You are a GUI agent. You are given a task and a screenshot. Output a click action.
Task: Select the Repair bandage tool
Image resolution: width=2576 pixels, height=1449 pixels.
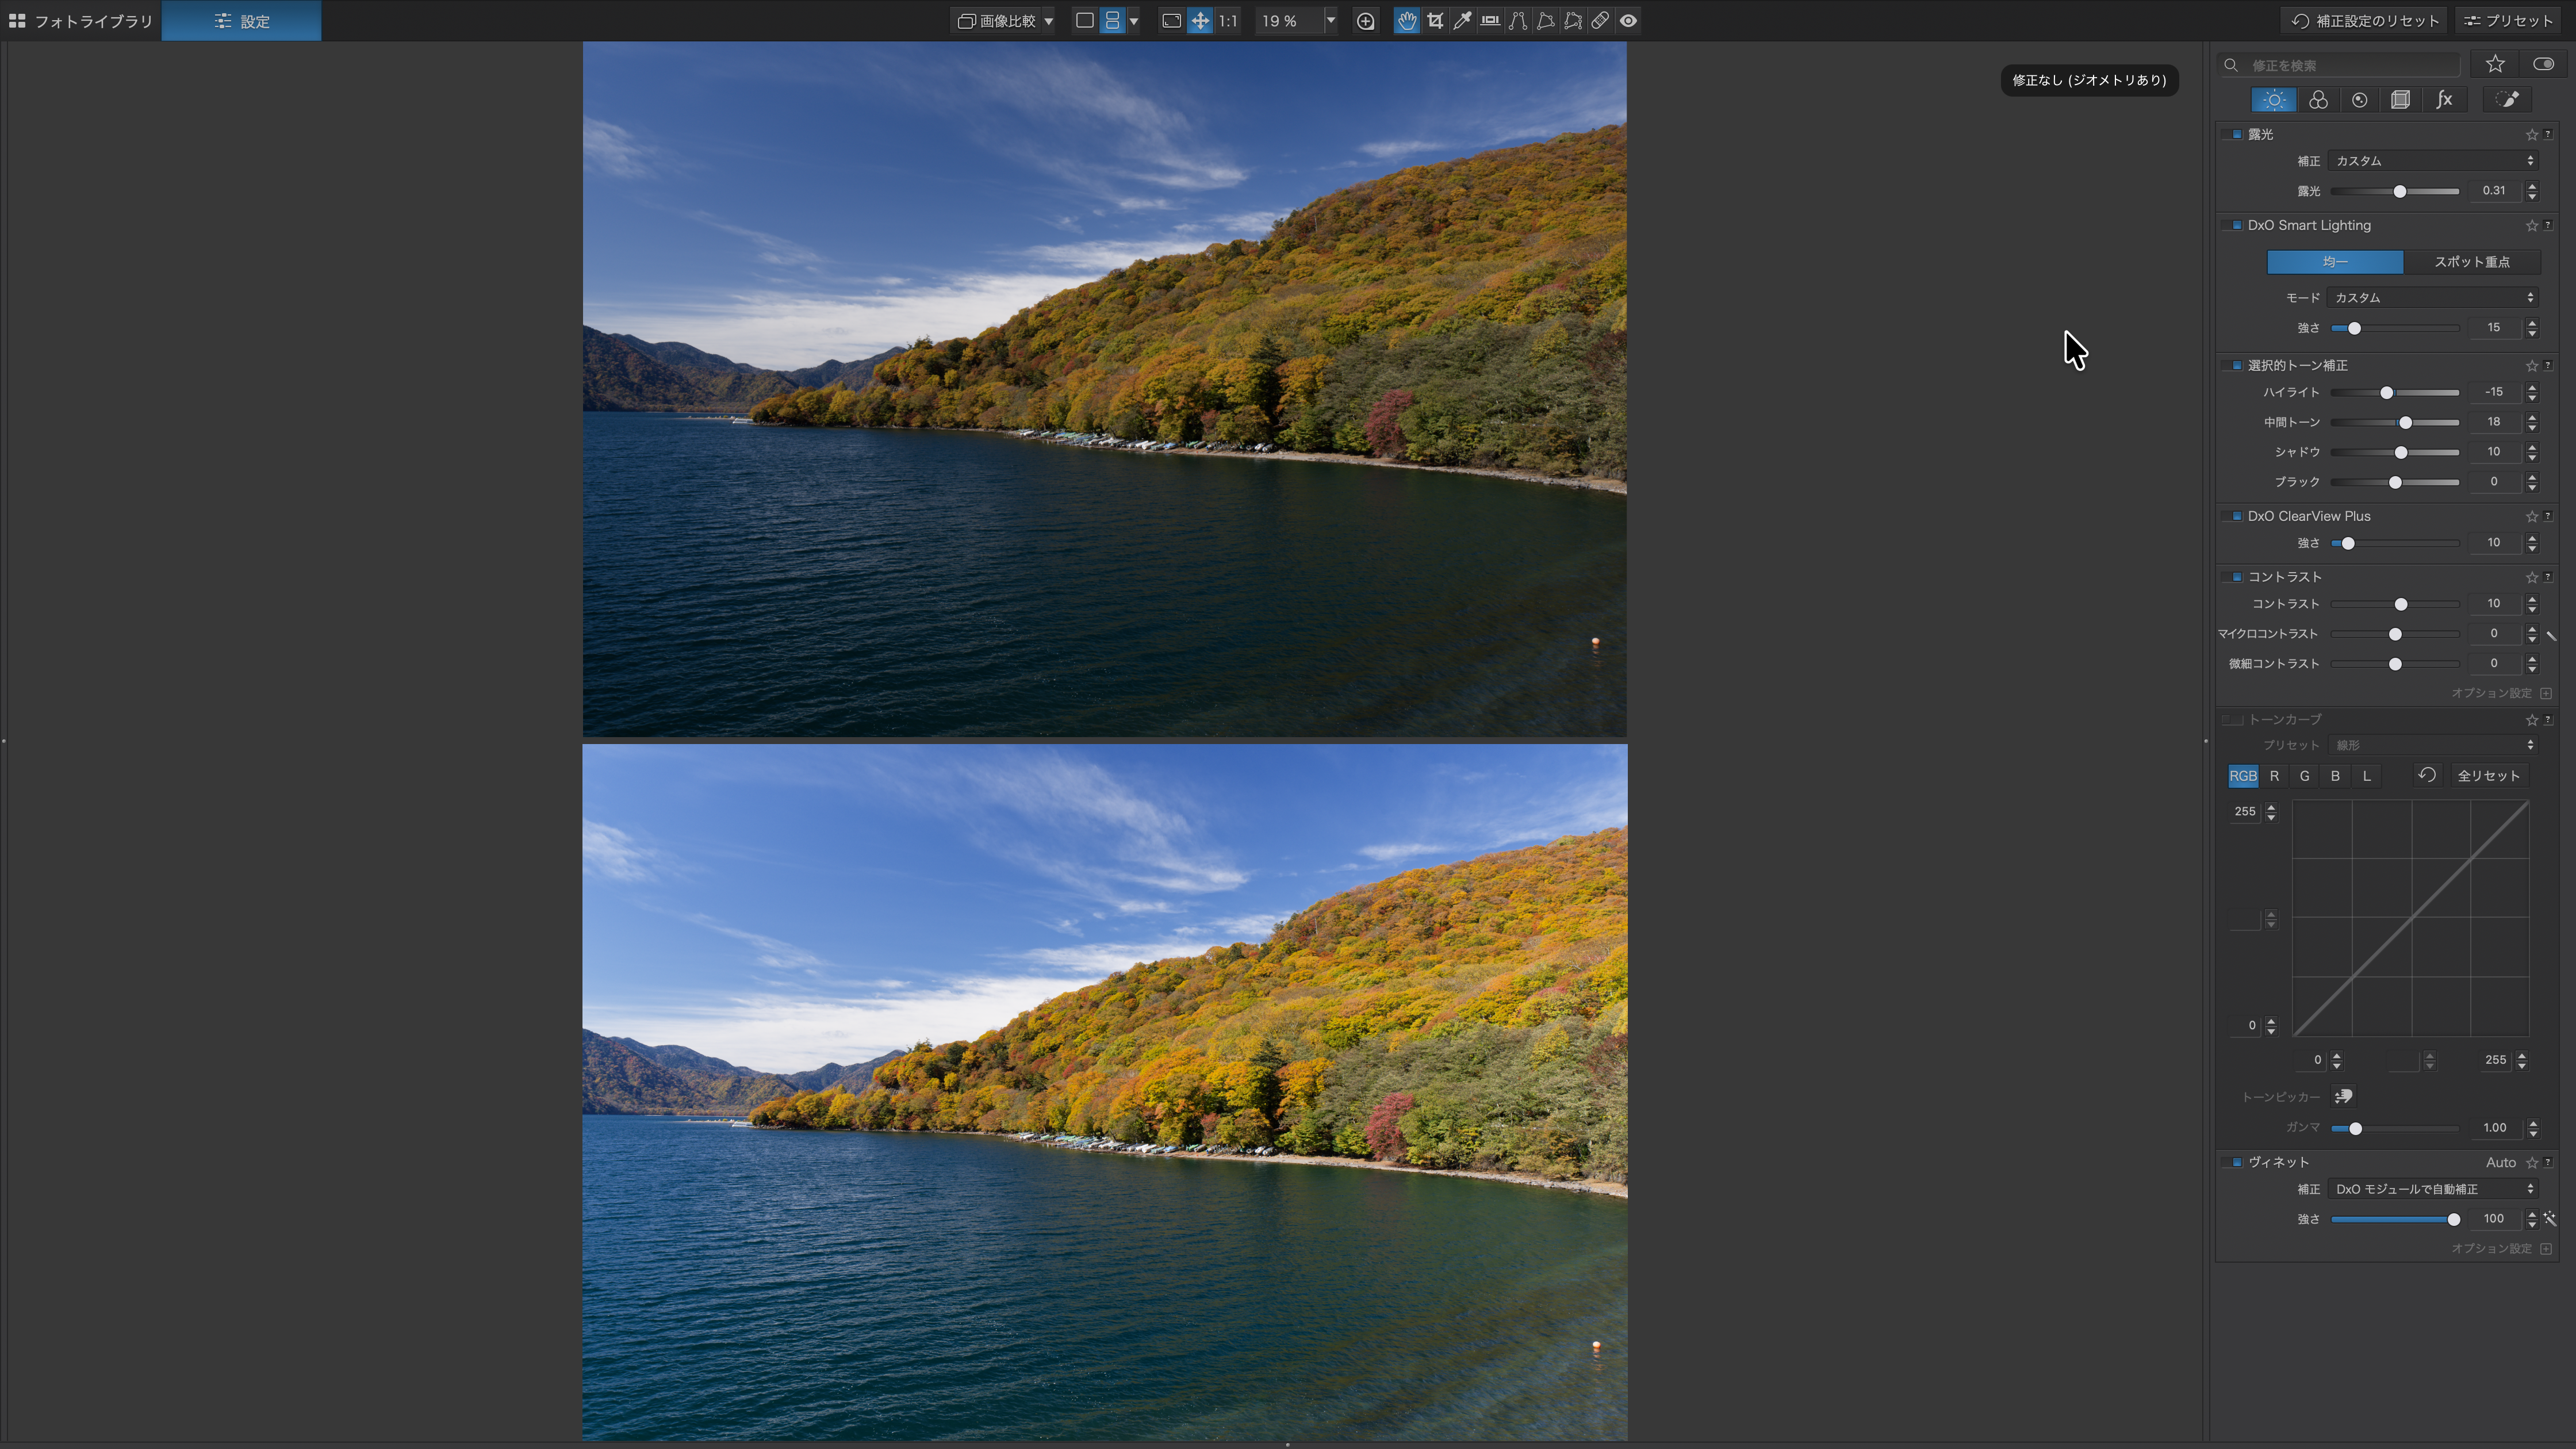pyautogui.click(x=1600, y=21)
